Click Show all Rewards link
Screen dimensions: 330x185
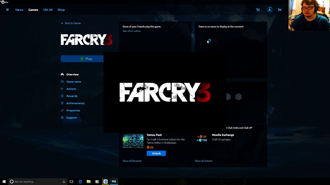[x=132, y=161]
